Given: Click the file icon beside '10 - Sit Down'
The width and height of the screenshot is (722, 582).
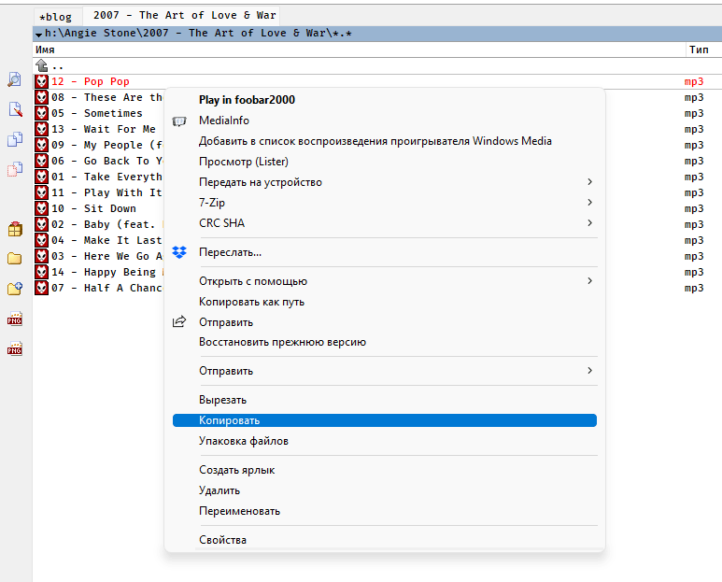Looking at the screenshot, I should point(41,208).
